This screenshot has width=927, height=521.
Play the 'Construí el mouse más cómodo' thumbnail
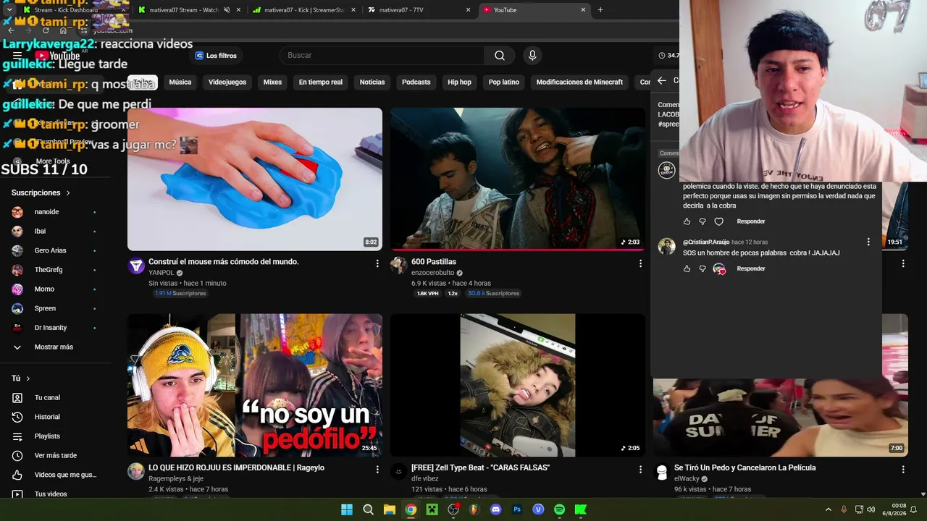coord(255,179)
